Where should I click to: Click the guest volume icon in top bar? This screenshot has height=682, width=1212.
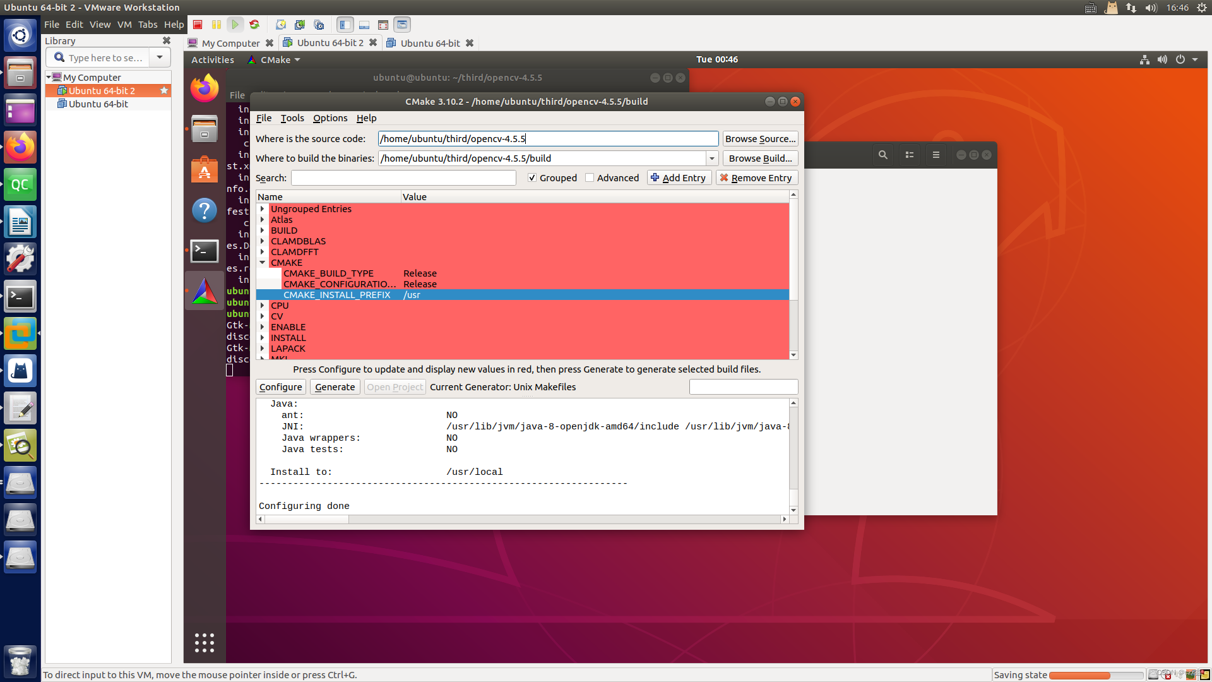tap(1162, 59)
